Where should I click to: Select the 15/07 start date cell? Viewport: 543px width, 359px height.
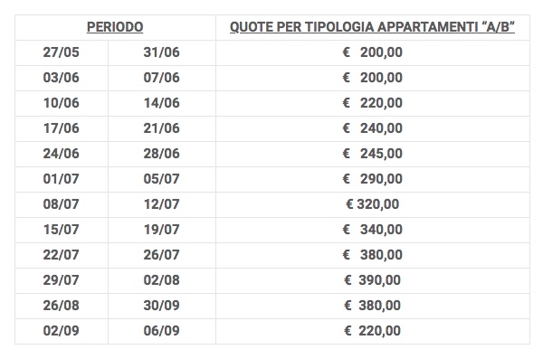pos(62,230)
